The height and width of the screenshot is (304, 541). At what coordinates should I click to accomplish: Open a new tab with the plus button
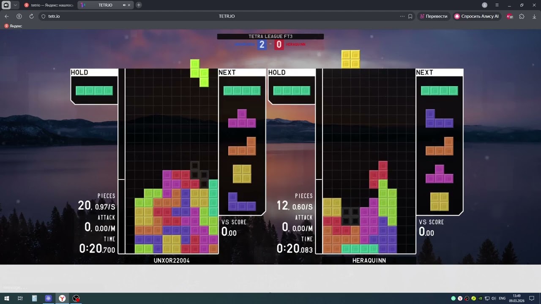(139, 5)
